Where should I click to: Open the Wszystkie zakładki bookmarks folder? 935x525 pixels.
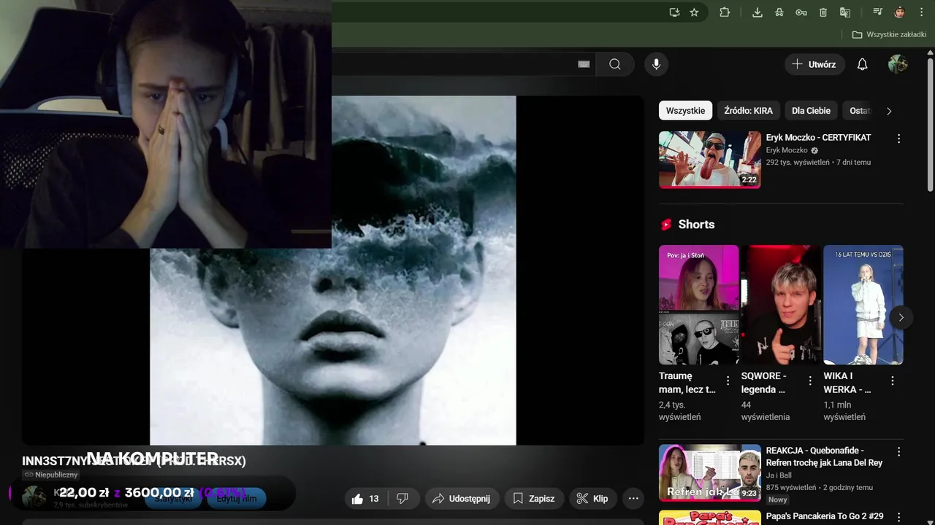click(x=889, y=34)
